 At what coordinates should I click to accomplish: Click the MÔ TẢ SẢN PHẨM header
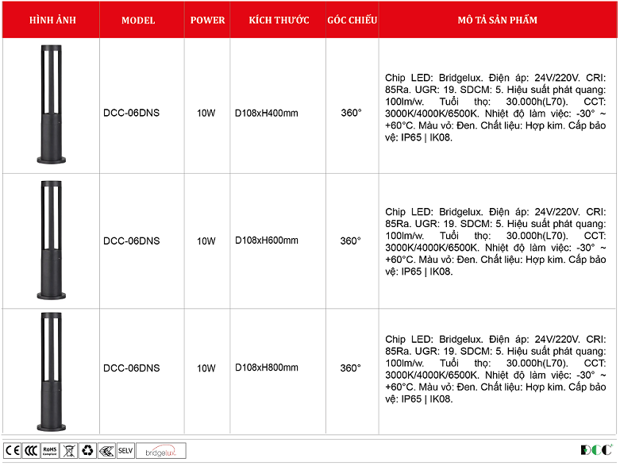[498, 20]
